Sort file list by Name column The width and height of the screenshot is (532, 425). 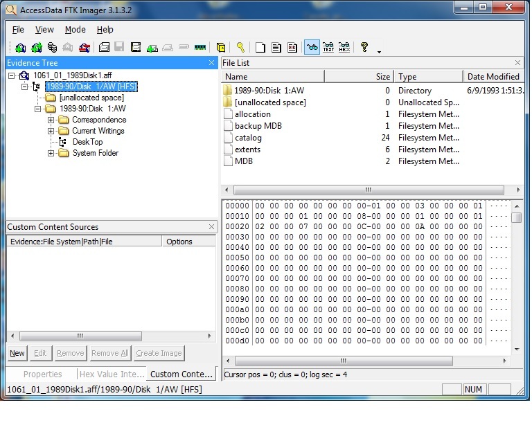273,77
